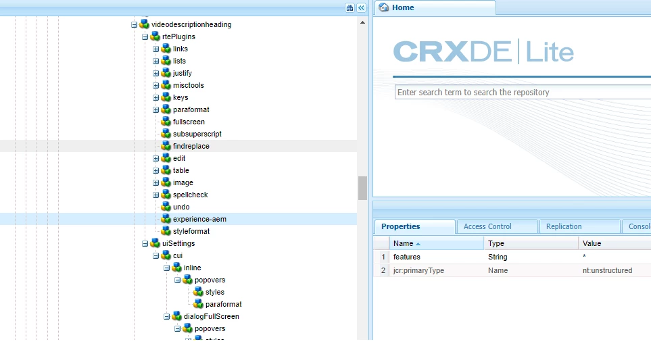
Task: Collapse the uiSettings node
Action: [x=145, y=244]
